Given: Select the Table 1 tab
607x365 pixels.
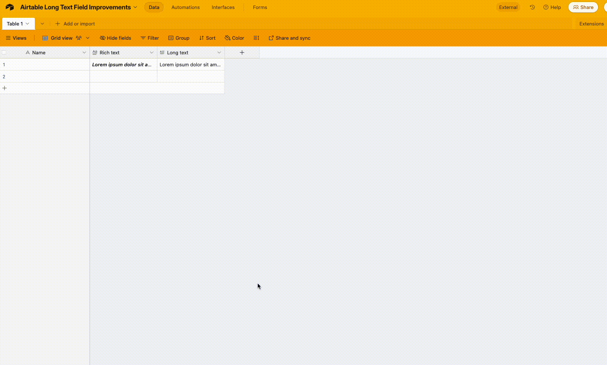Looking at the screenshot, I should (18, 24).
